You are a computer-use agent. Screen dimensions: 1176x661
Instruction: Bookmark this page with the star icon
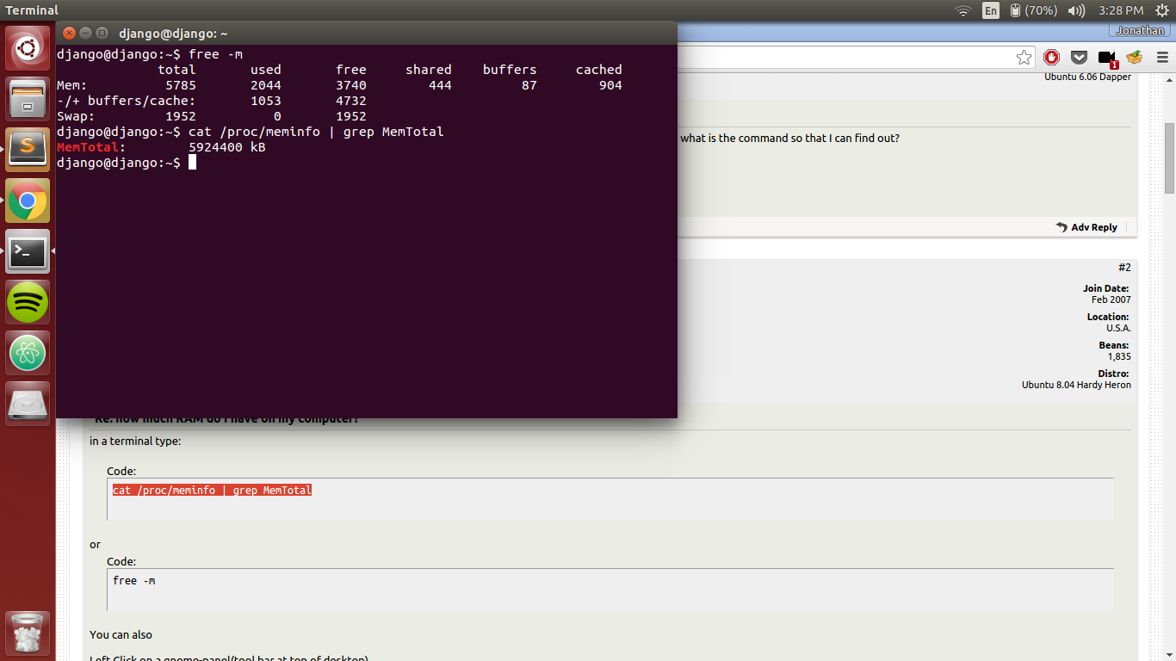tap(1024, 58)
